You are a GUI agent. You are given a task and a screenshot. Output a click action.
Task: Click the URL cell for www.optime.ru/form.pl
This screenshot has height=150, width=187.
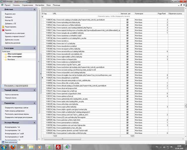(x=86, y=96)
